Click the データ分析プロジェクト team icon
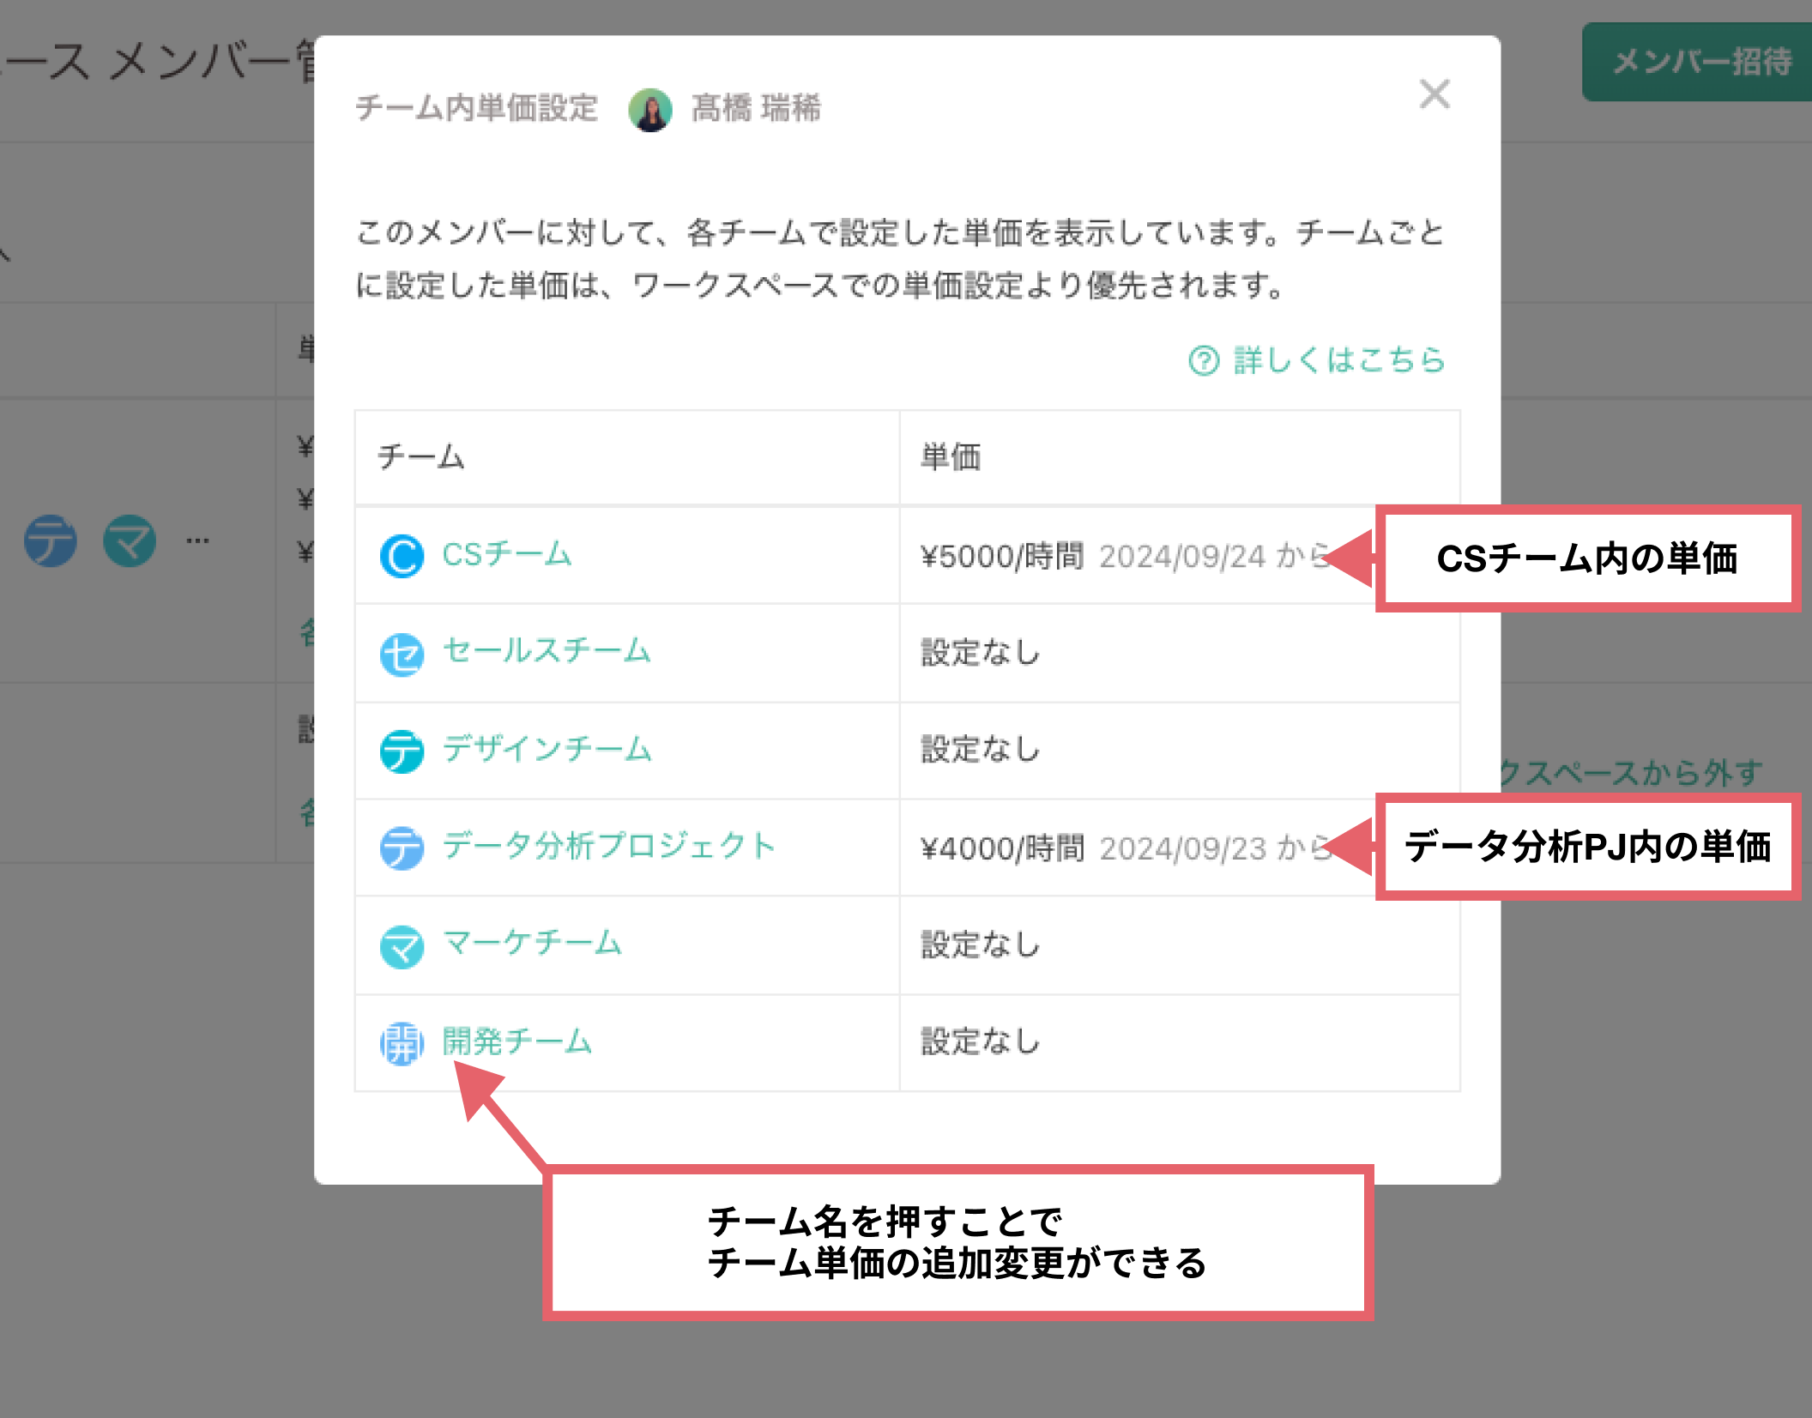The width and height of the screenshot is (1812, 1418). pos(402,848)
